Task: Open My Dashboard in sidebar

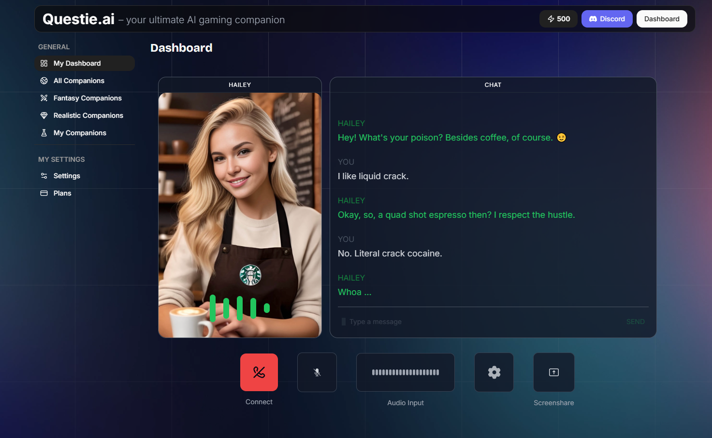Action: [x=85, y=63]
